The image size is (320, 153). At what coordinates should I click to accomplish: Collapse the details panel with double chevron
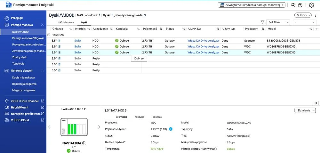click(x=316, y=103)
